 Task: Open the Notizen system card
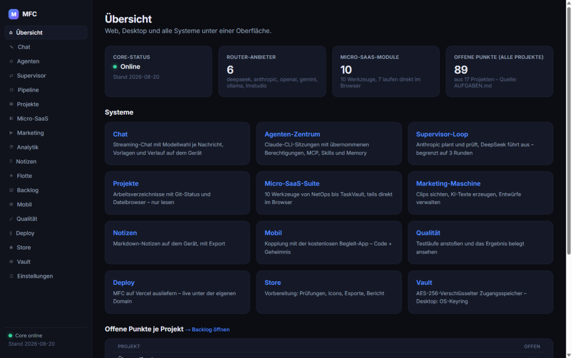(177, 242)
